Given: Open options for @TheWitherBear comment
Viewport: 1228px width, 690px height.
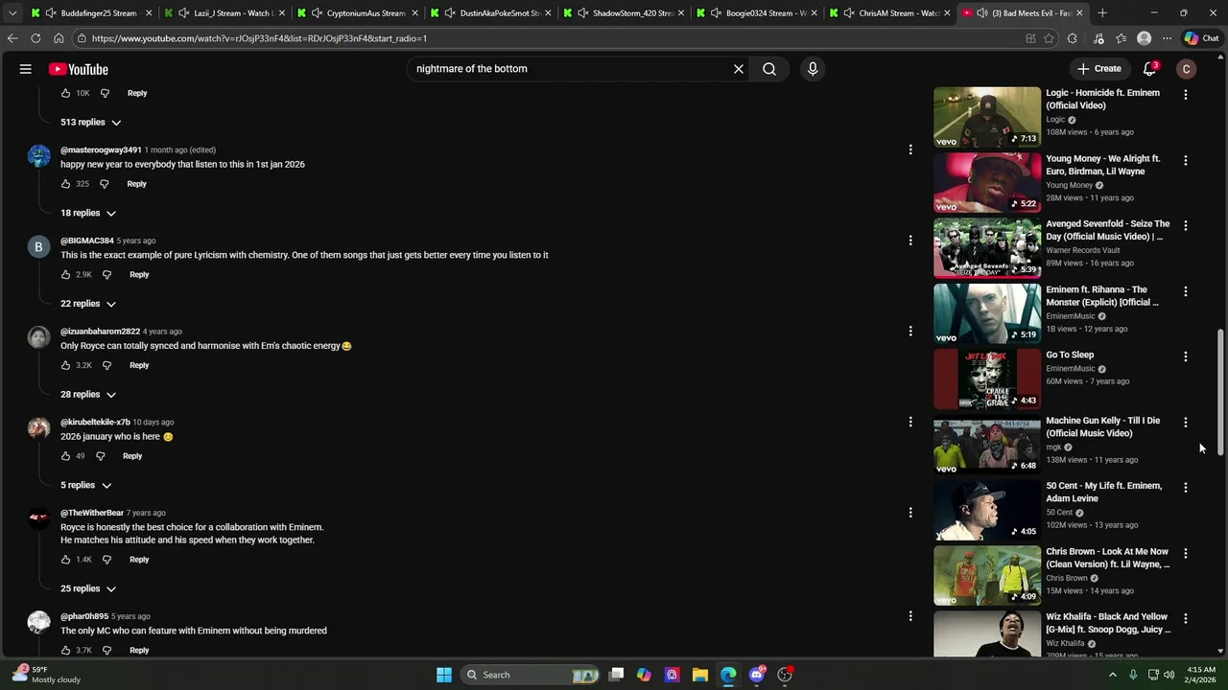Looking at the screenshot, I should (x=910, y=513).
